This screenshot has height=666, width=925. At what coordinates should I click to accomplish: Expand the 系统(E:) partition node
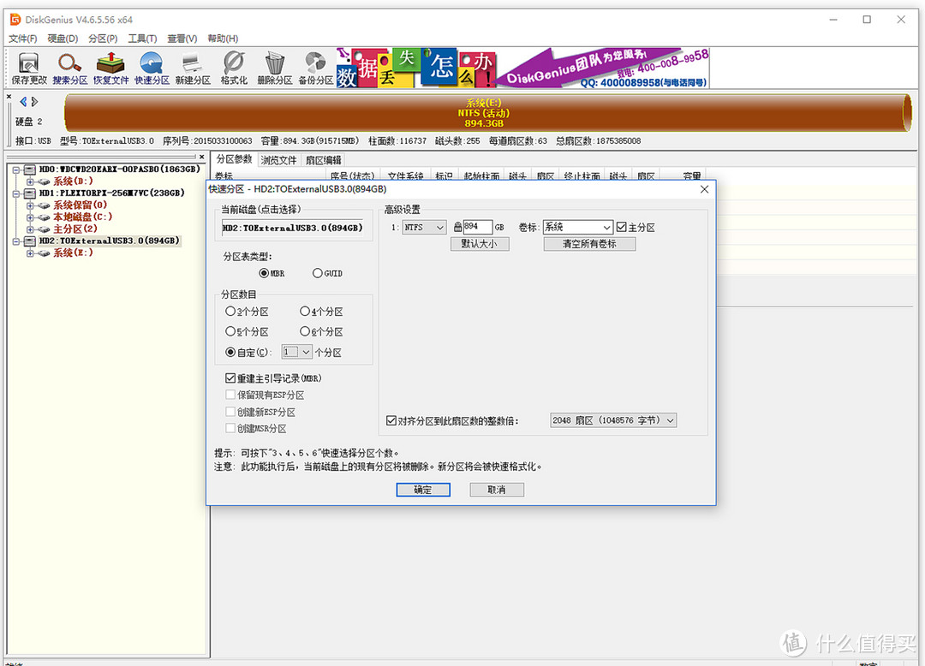pos(30,253)
